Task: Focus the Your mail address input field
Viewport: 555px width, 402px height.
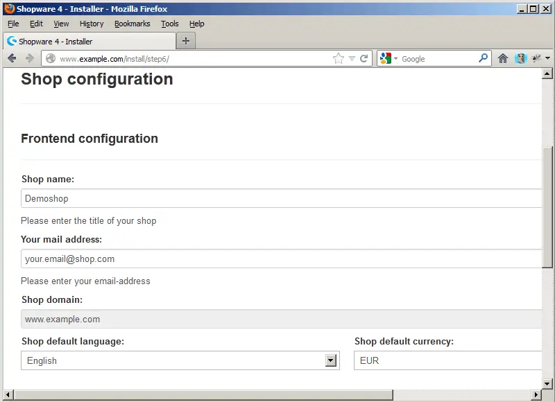Action: (282, 259)
